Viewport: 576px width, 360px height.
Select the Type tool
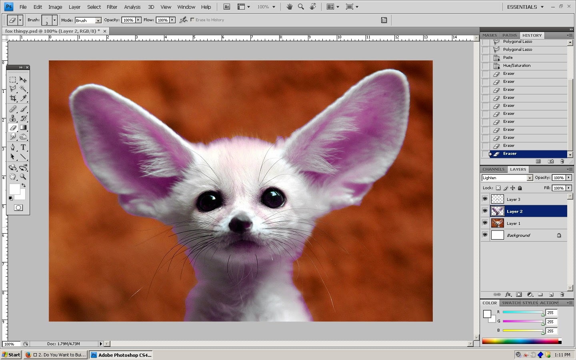point(23,147)
